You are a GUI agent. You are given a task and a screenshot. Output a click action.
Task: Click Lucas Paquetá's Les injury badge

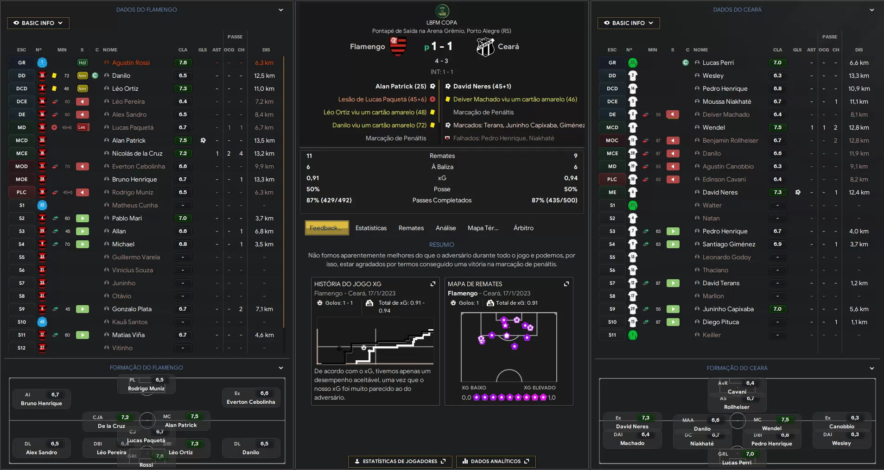click(x=82, y=127)
